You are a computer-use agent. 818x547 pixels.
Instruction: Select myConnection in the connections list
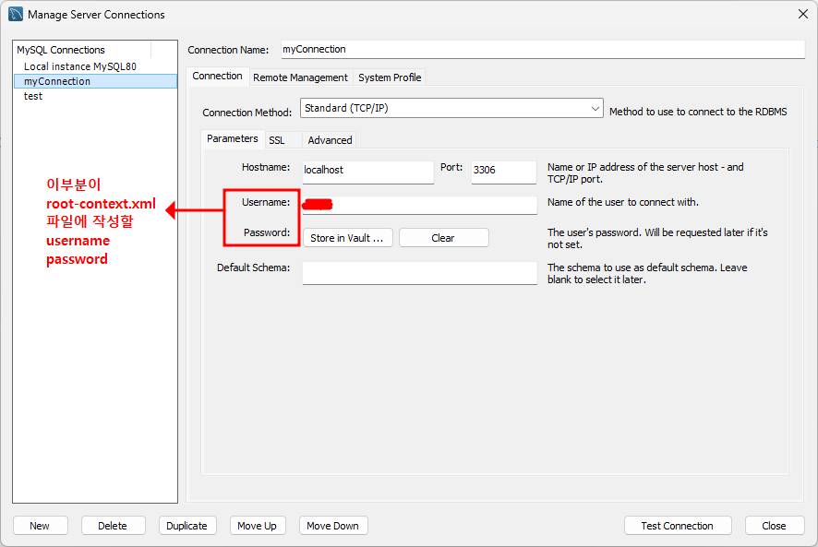coord(95,81)
